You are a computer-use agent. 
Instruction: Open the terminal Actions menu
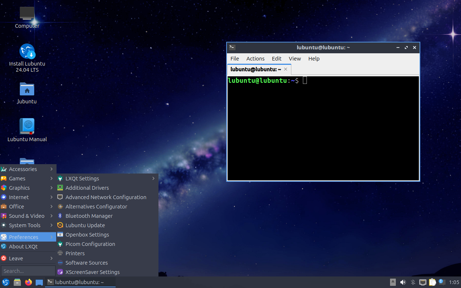[x=255, y=59]
